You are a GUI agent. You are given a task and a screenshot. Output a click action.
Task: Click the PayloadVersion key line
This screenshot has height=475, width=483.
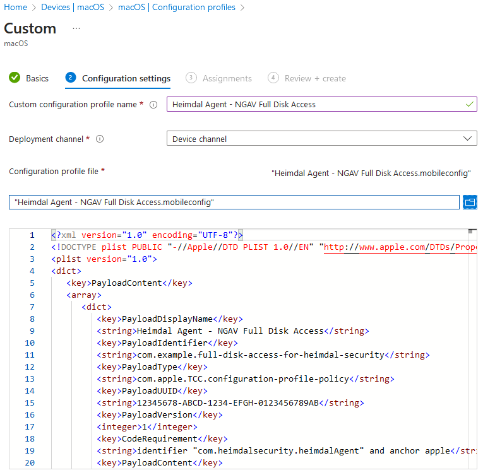click(x=160, y=415)
